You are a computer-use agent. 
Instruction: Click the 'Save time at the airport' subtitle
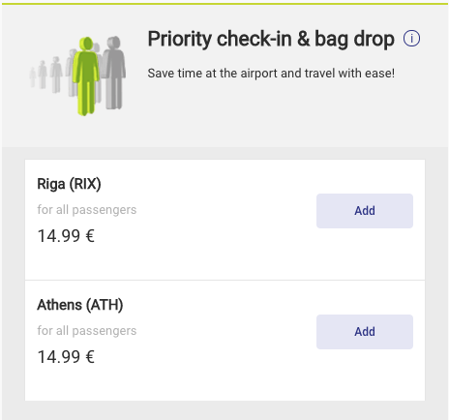(x=271, y=74)
